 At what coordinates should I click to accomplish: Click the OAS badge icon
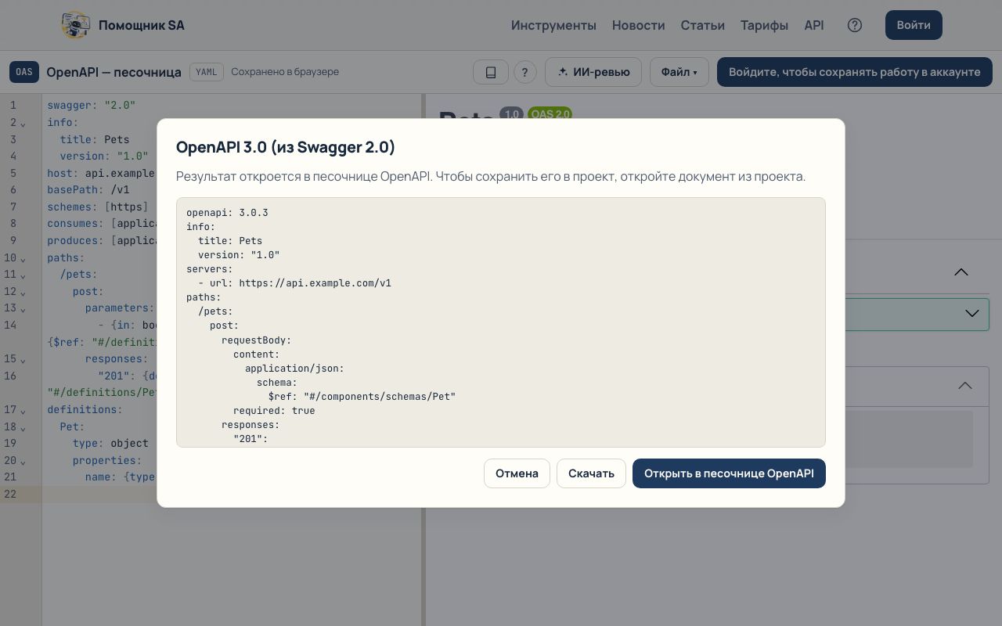pyautogui.click(x=24, y=72)
